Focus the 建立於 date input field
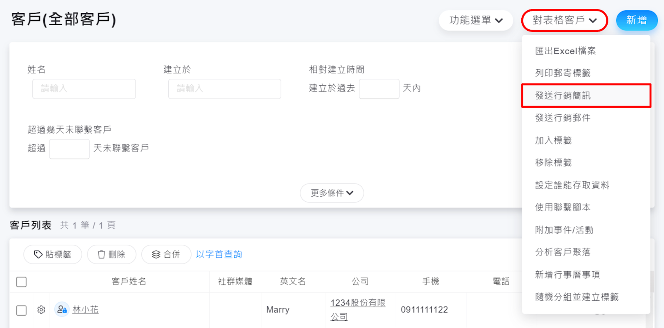 click(x=224, y=89)
